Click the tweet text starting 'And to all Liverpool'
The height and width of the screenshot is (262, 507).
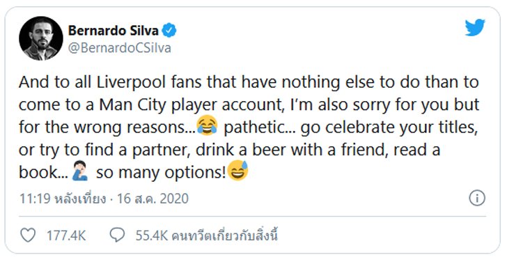pos(249,128)
